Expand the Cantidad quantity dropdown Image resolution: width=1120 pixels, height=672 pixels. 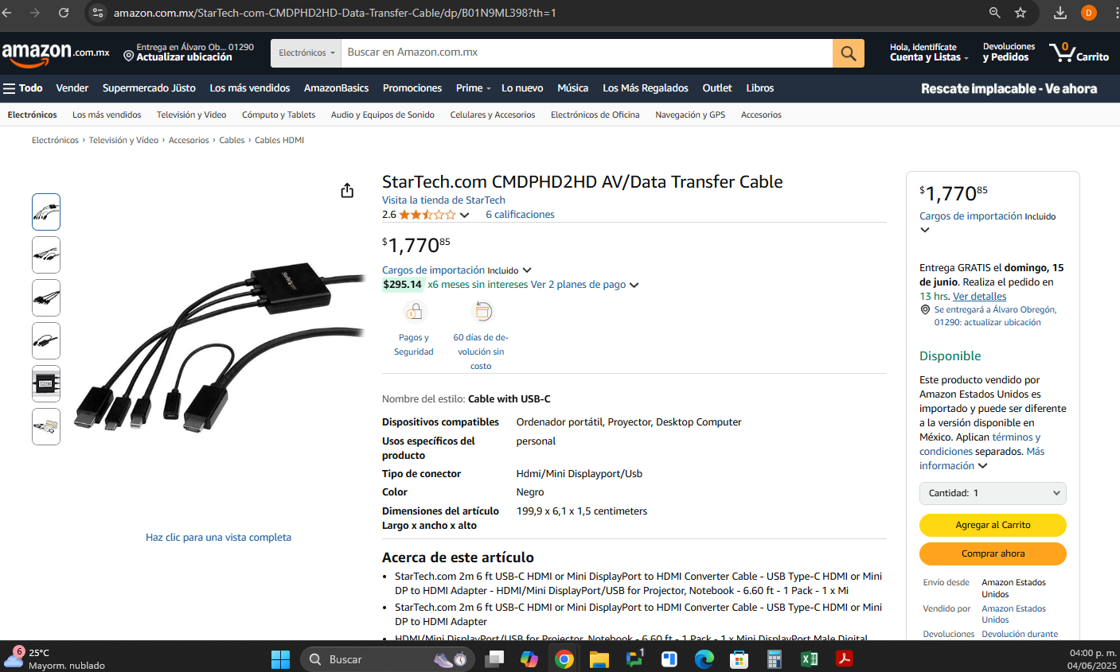[x=993, y=493]
